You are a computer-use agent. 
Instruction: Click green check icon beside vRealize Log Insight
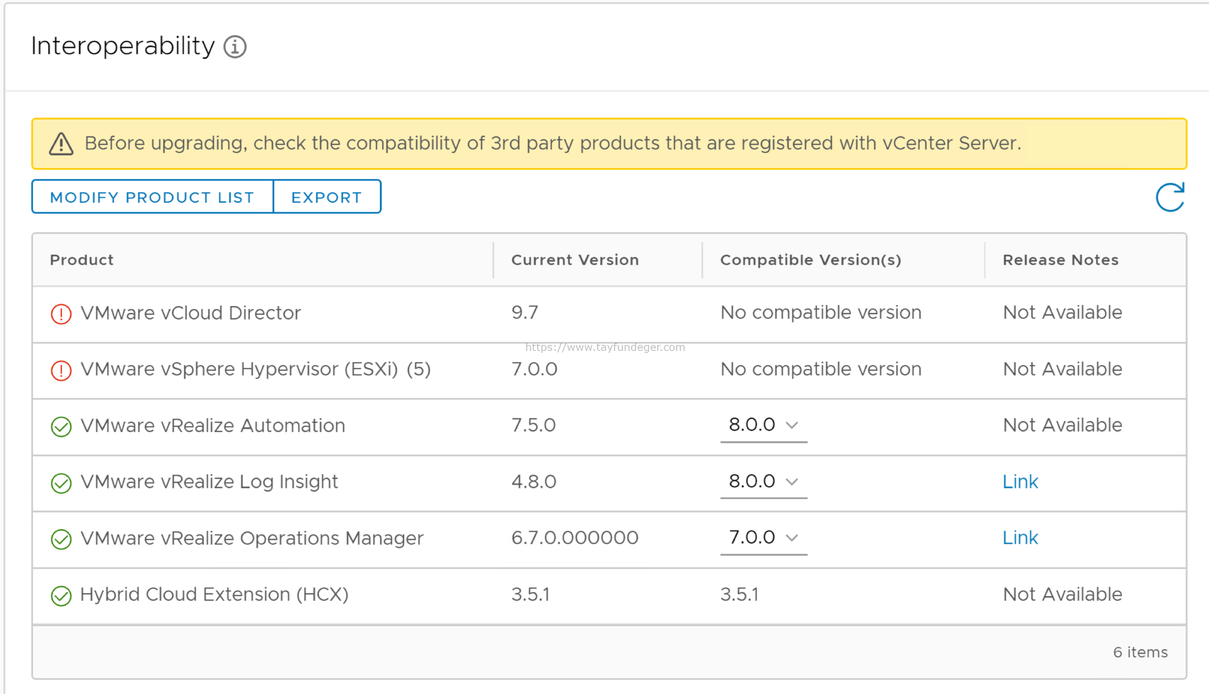[61, 483]
